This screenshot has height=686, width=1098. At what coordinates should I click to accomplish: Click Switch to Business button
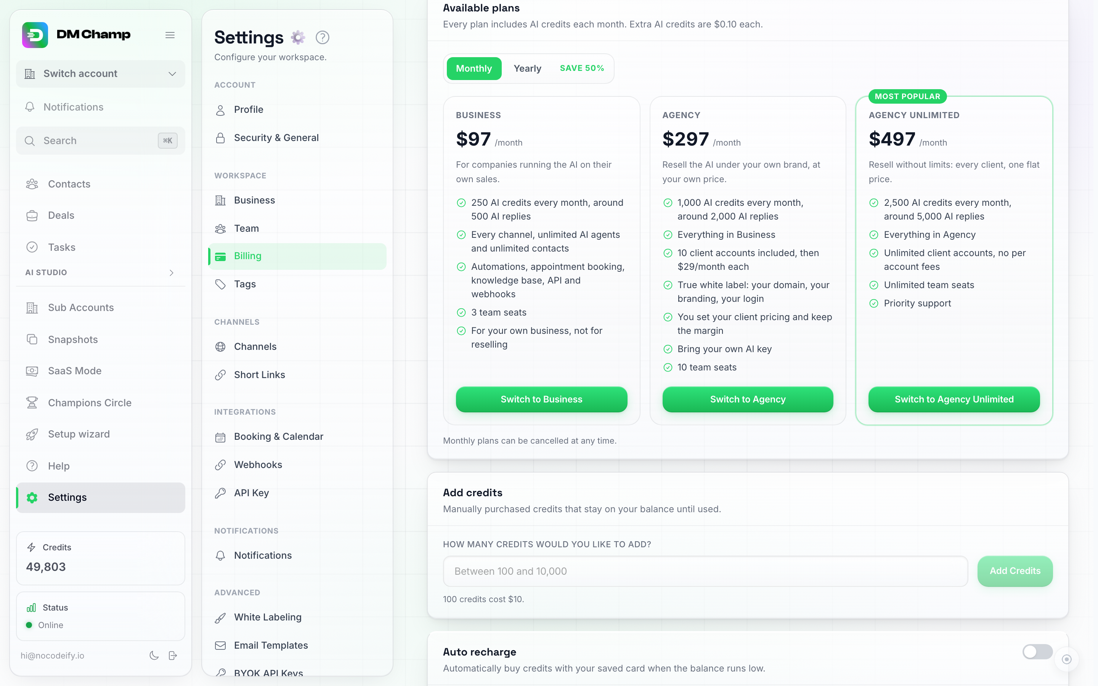point(541,399)
